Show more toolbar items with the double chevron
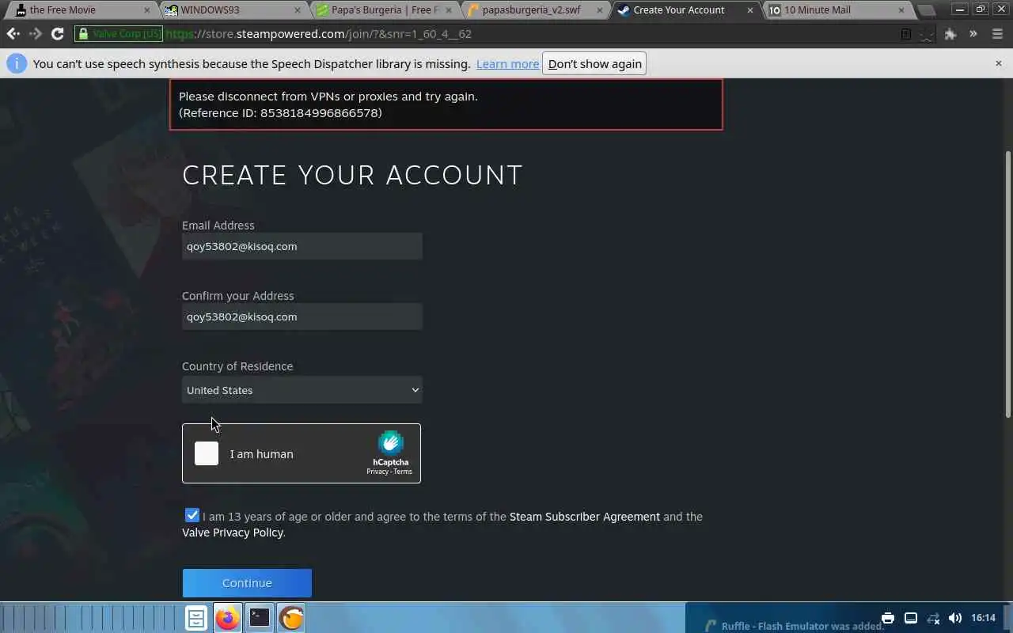 (x=973, y=34)
